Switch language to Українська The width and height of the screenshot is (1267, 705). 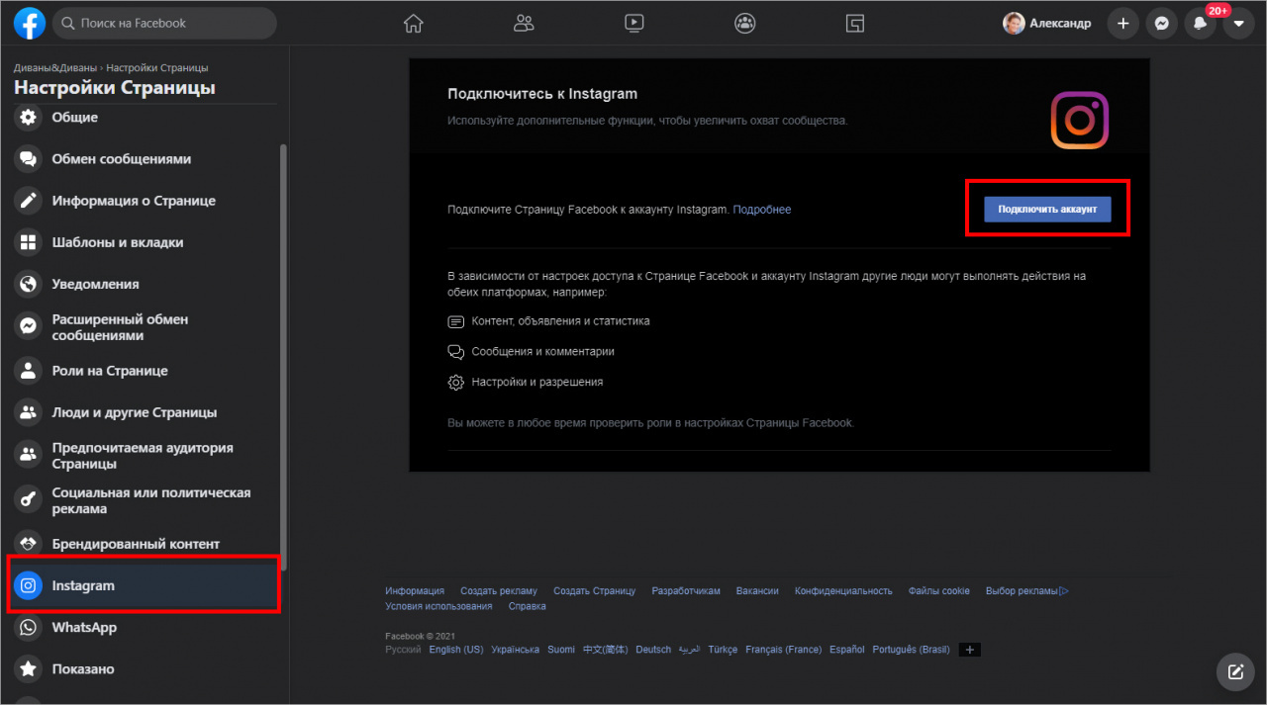516,650
